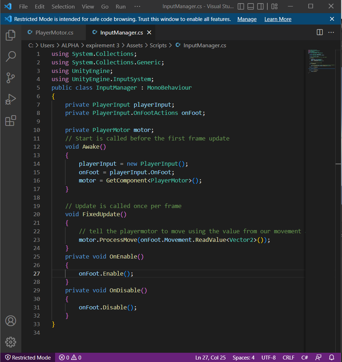
Task: Open the Manage gear settings
Action: [11, 342]
